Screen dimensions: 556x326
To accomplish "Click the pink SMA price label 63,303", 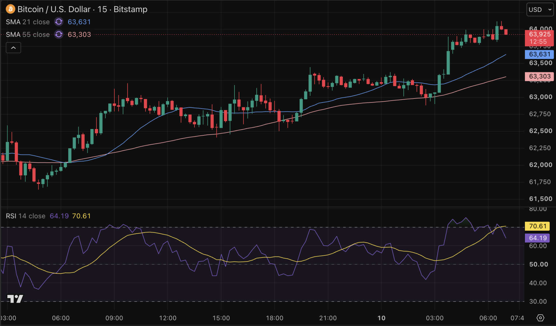I will [540, 76].
